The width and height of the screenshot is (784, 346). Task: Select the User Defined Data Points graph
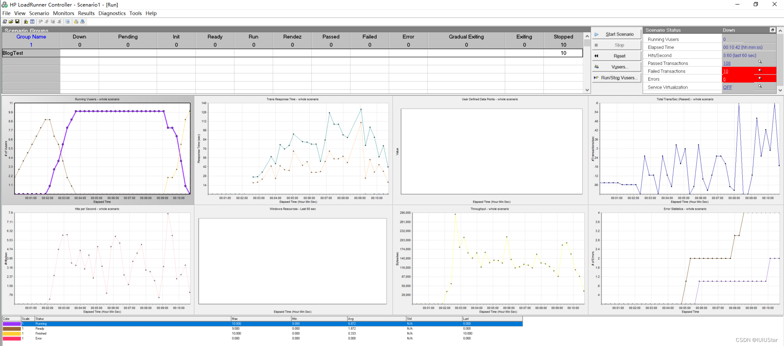490,150
